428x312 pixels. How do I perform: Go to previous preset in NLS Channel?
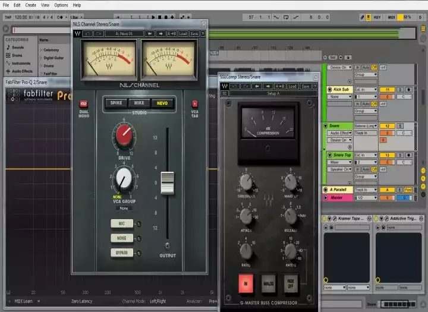[150, 33]
